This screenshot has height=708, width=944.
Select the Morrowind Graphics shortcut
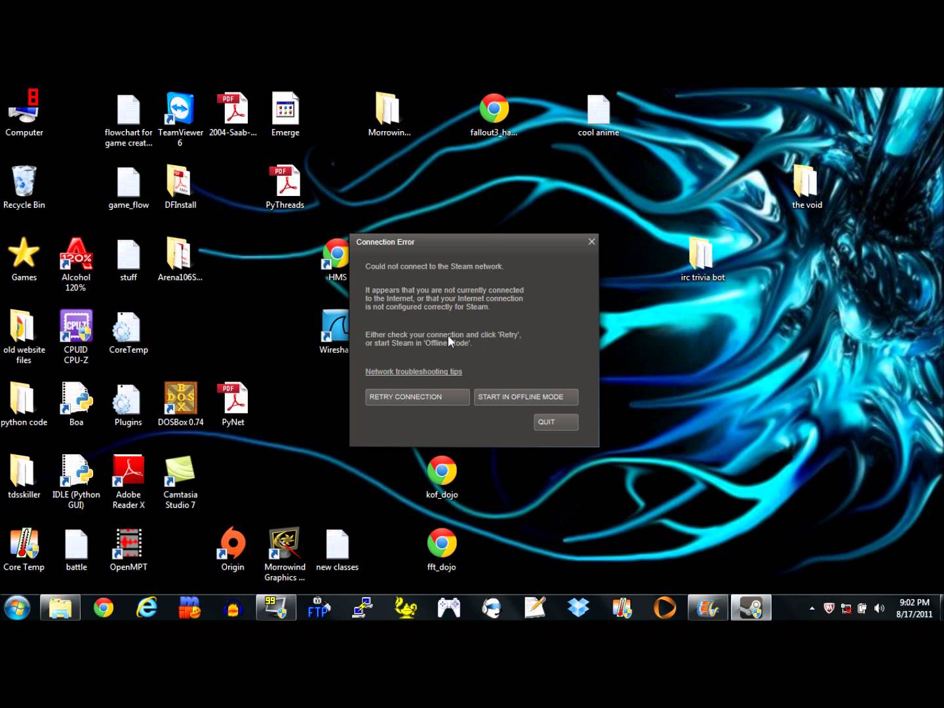(x=285, y=555)
